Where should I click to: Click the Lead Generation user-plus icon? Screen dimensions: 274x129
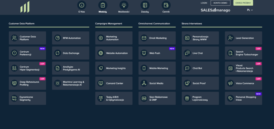point(230,38)
